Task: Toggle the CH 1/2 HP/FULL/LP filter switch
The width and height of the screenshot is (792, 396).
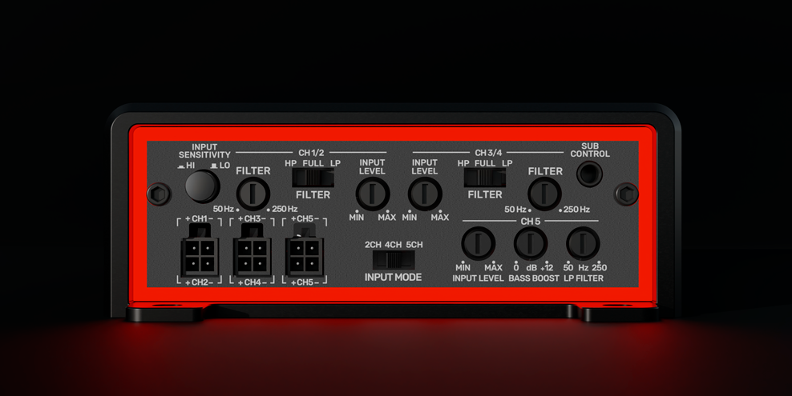Action: (x=313, y=178)
